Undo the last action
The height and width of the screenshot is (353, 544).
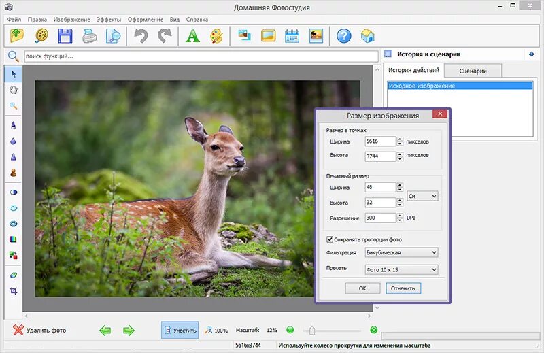pos(141,36)
